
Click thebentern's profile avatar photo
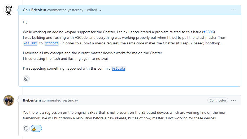[x=9, y=100]
